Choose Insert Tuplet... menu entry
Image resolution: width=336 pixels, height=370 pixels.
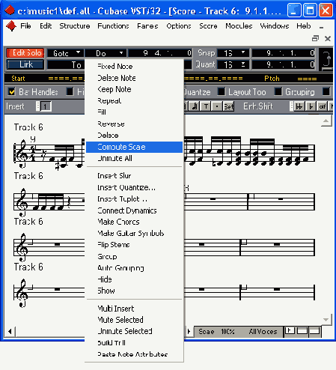click(x=134, y=199)
